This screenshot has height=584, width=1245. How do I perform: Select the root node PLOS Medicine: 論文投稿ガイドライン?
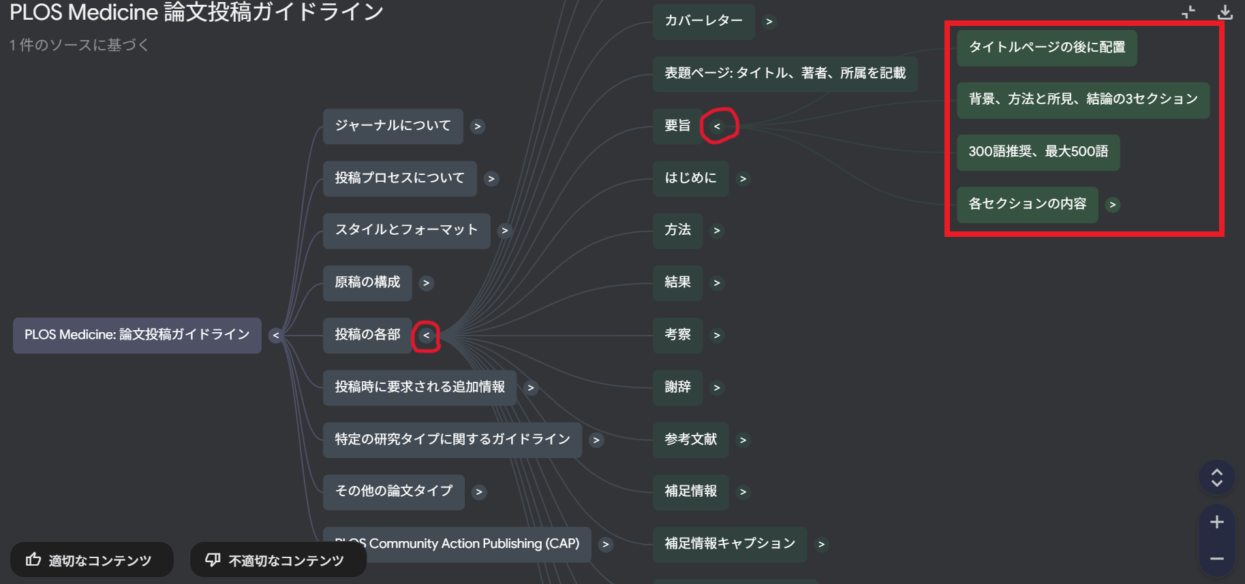tap(137, 335)
